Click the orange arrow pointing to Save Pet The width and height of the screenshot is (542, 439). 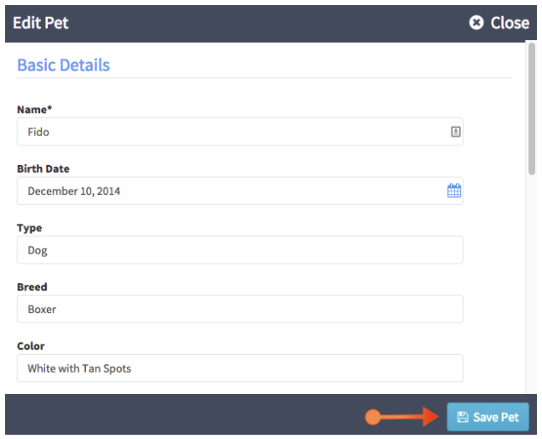pos(410,417)
